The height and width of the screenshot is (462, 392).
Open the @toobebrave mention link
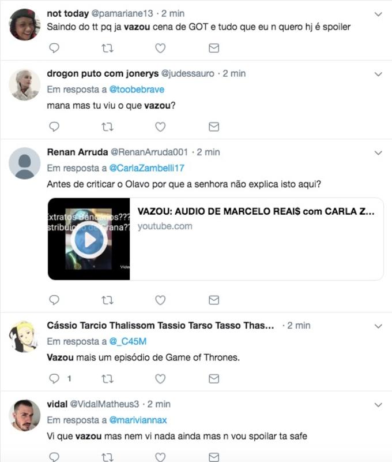click(137, 90)
